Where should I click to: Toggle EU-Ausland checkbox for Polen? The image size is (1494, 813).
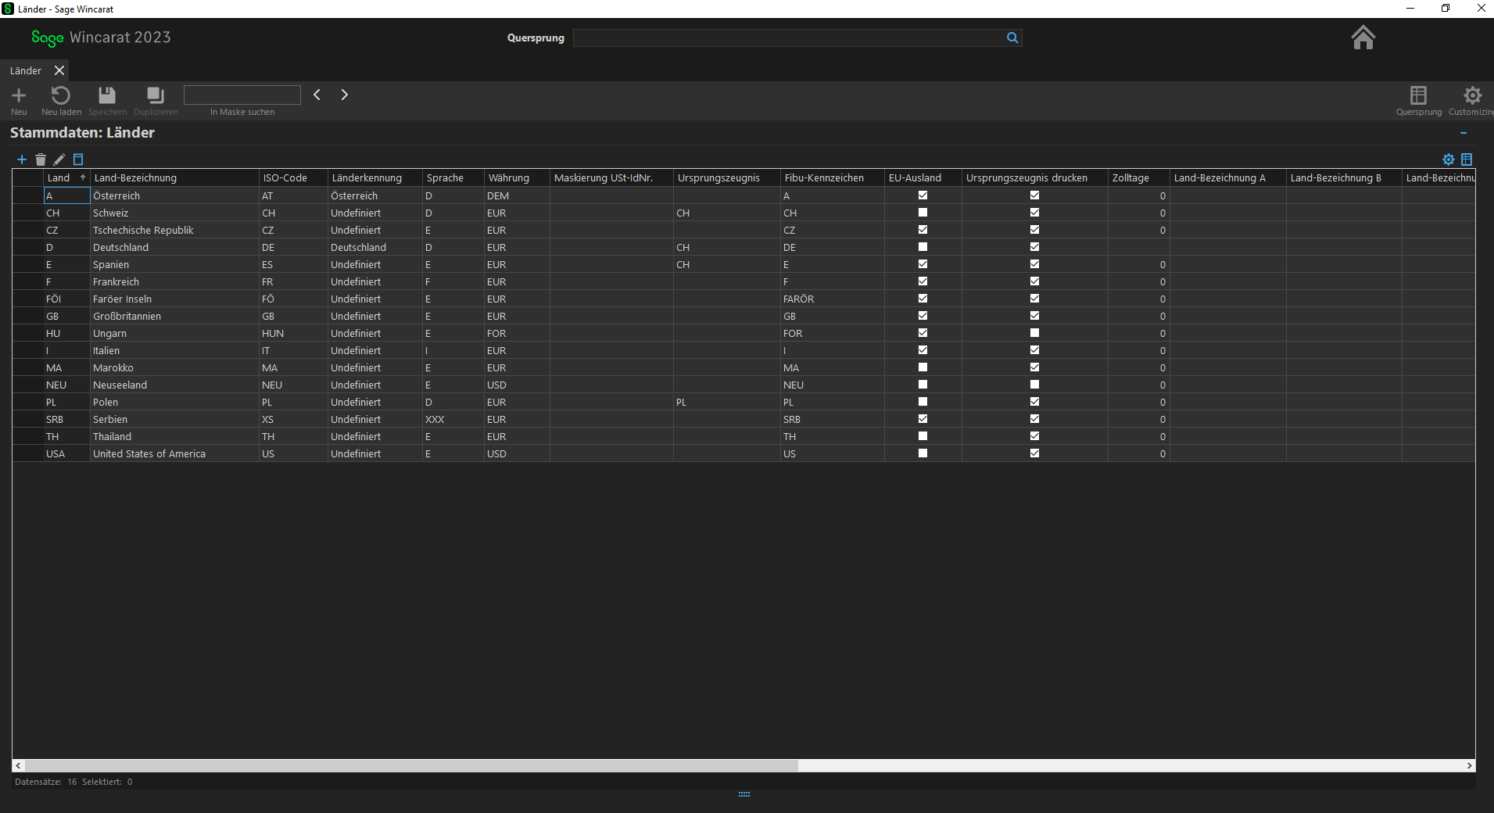(923, 402)
